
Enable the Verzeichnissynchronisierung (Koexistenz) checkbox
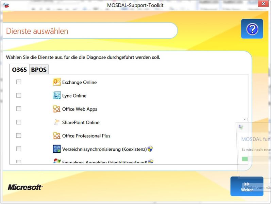coord(19,149)
